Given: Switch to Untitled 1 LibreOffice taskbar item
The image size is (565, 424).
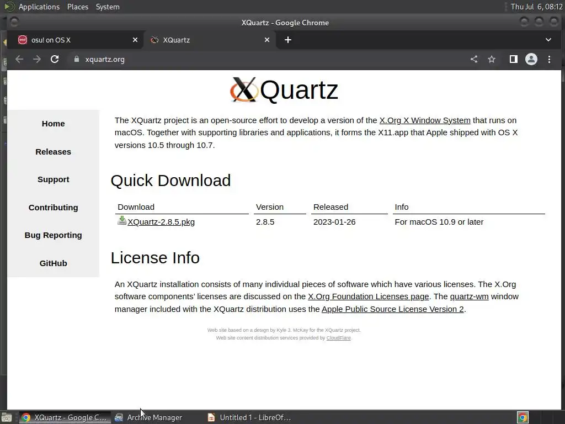Looking at the screenshot, I should pos(249,417).
